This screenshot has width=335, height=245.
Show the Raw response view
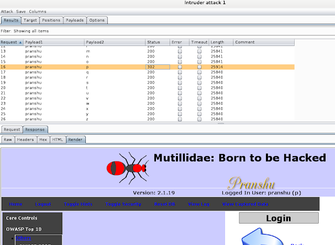pyautogui.click(x=8, y=139)
